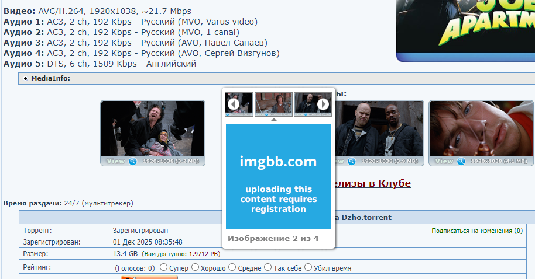Screen dimensions: 535x279
Task: Select the middle thumbnail in the popup strip
Action: 273,104
